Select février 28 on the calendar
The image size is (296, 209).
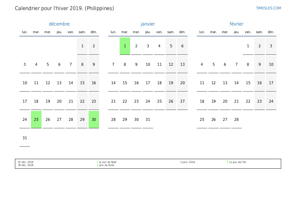point(236,120)
